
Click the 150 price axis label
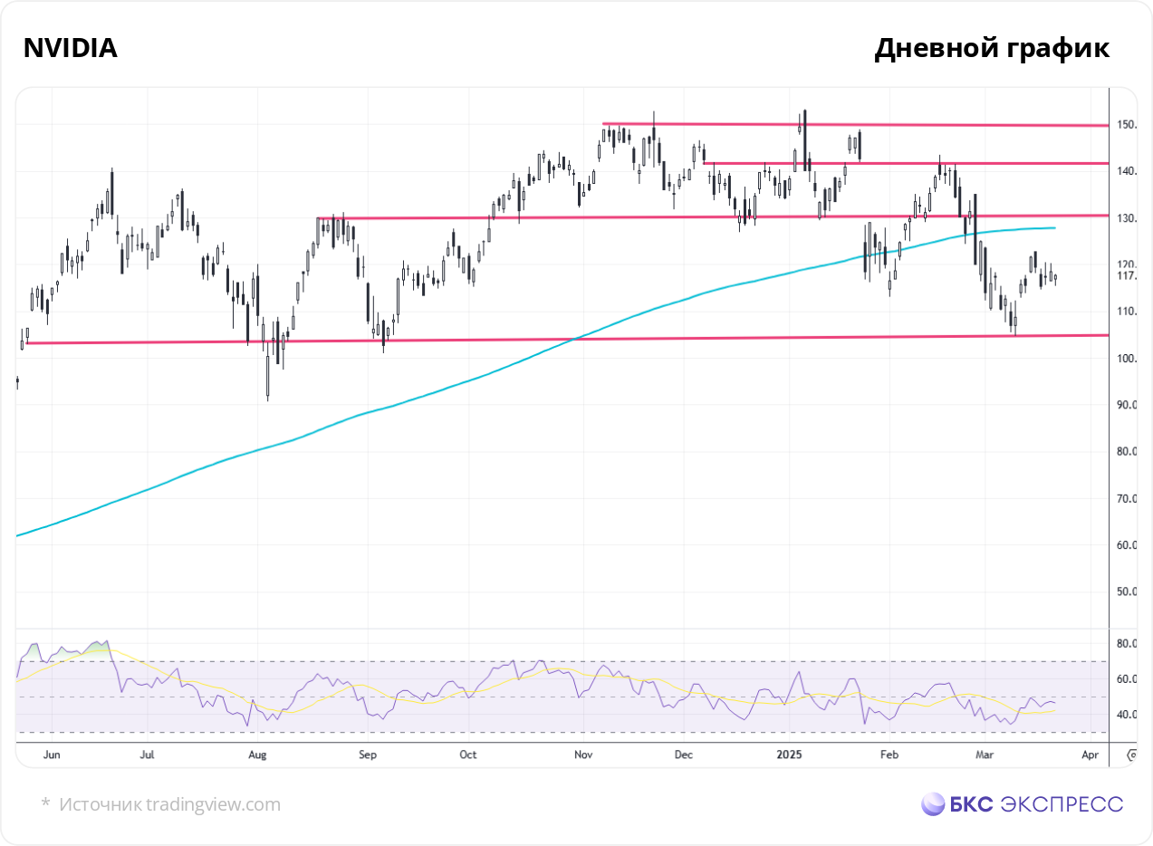(x=1126, y=125)
